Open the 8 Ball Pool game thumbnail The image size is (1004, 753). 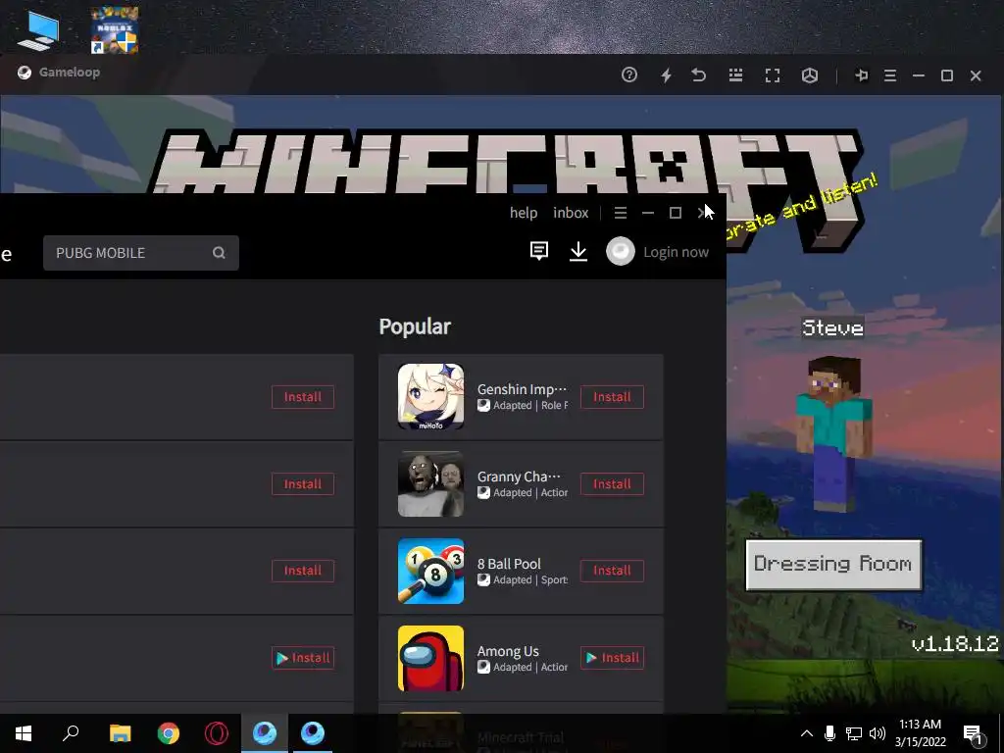[431, 571]
